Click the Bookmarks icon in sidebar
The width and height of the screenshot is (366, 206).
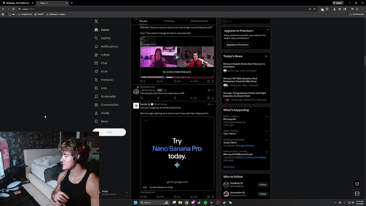tap(96, 96)
